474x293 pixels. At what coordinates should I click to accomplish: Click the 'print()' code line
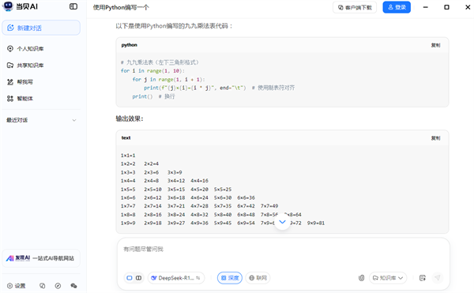click(x=142, y=96)
